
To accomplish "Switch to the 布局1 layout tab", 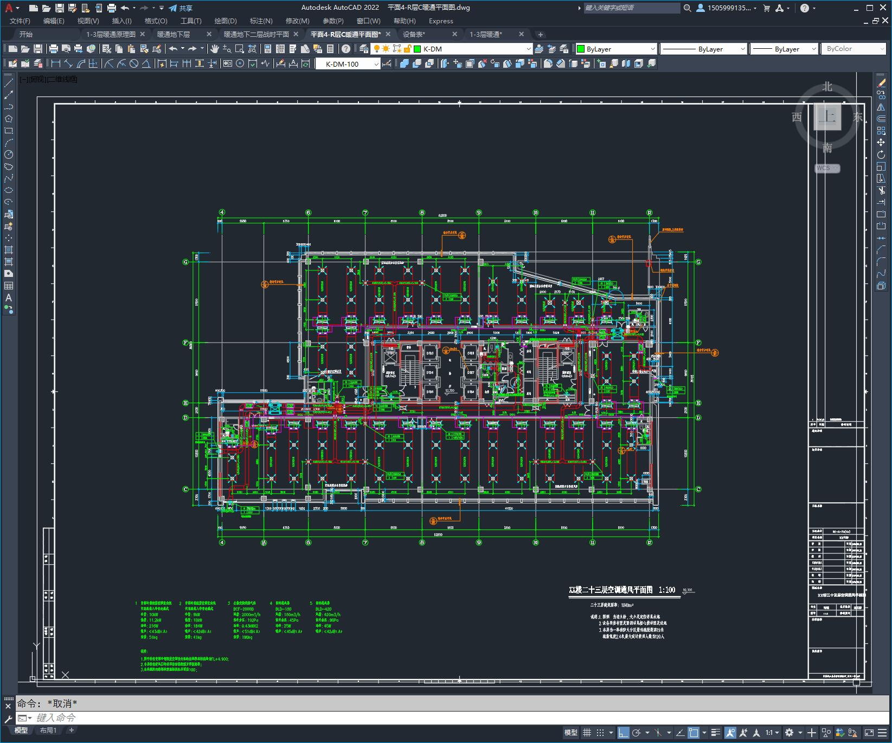I will [x=48, y=731].
